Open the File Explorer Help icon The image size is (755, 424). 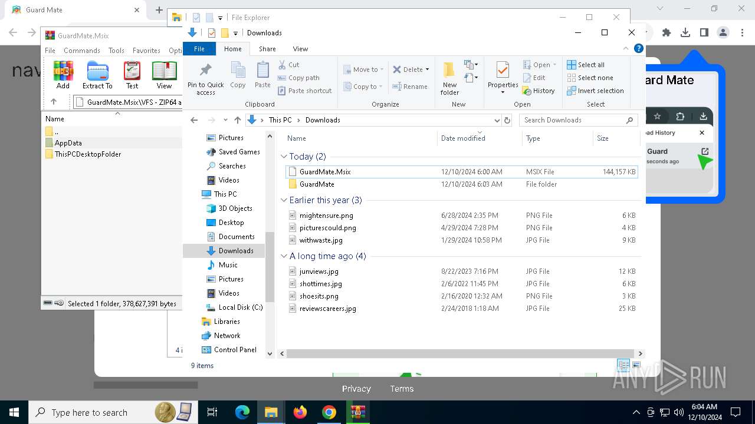click(638, 49)
